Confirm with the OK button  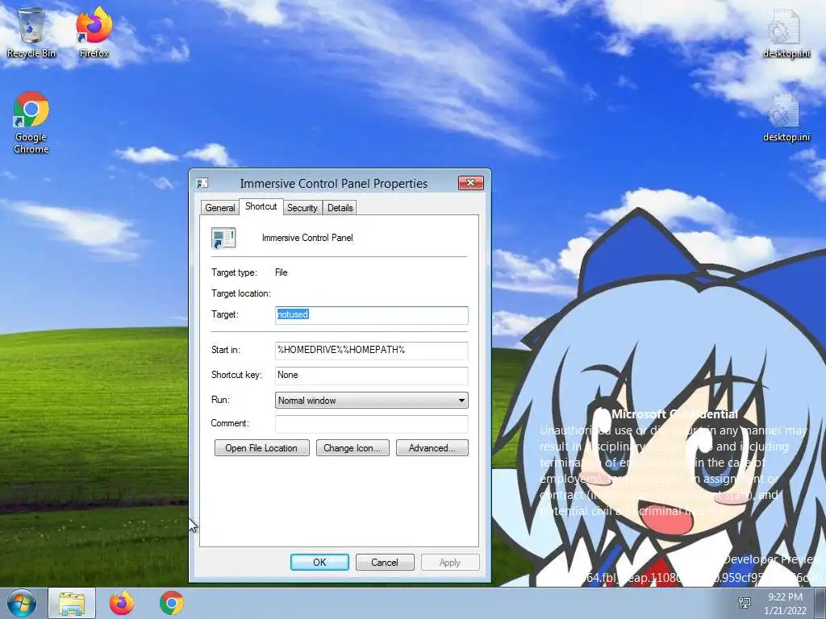319,562
